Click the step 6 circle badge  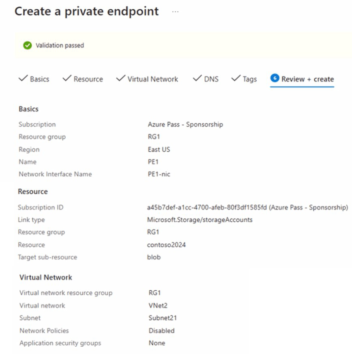(275, 79)
